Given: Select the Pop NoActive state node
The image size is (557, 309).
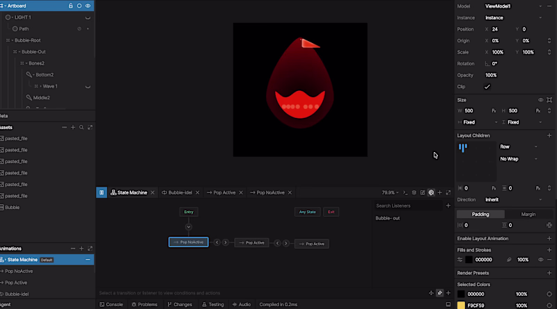Looking at the screenshot, I should pyautogui.click(x=189, y=242).
